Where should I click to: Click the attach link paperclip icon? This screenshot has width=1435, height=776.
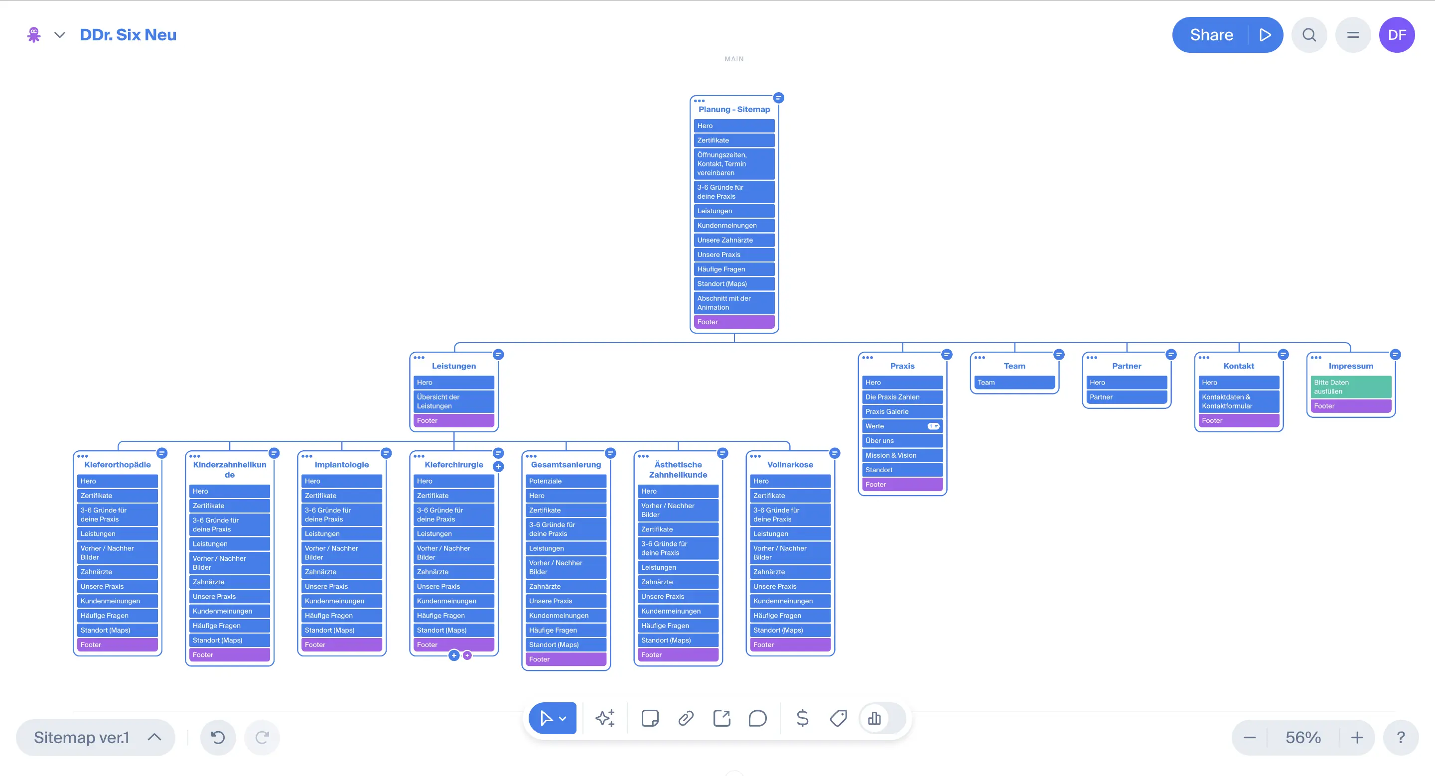(x=686, y=718)
